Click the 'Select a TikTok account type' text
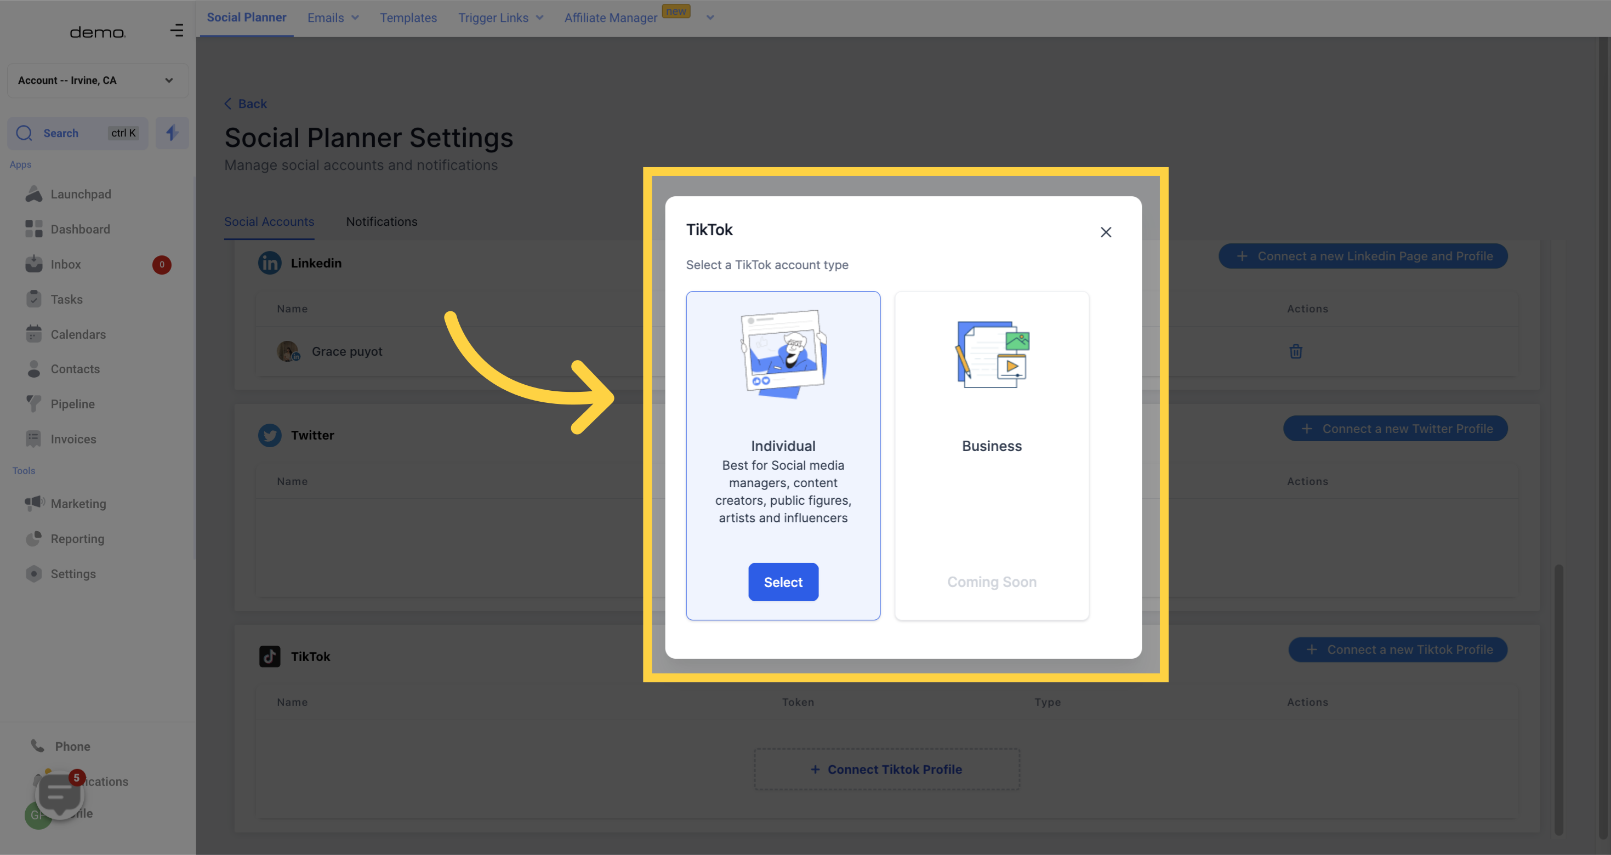Screen dimensions: 1611x855 pyautogui.click(x=767, y=265)
